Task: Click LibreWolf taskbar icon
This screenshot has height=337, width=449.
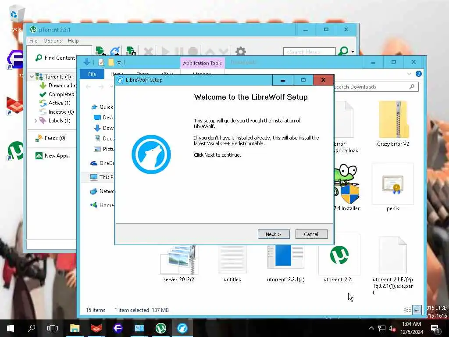Action: (x=182, y=328)
